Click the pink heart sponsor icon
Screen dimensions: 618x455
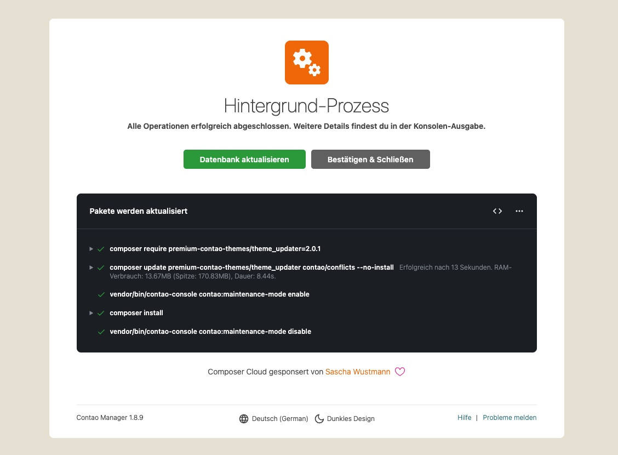tap(400, 372)
